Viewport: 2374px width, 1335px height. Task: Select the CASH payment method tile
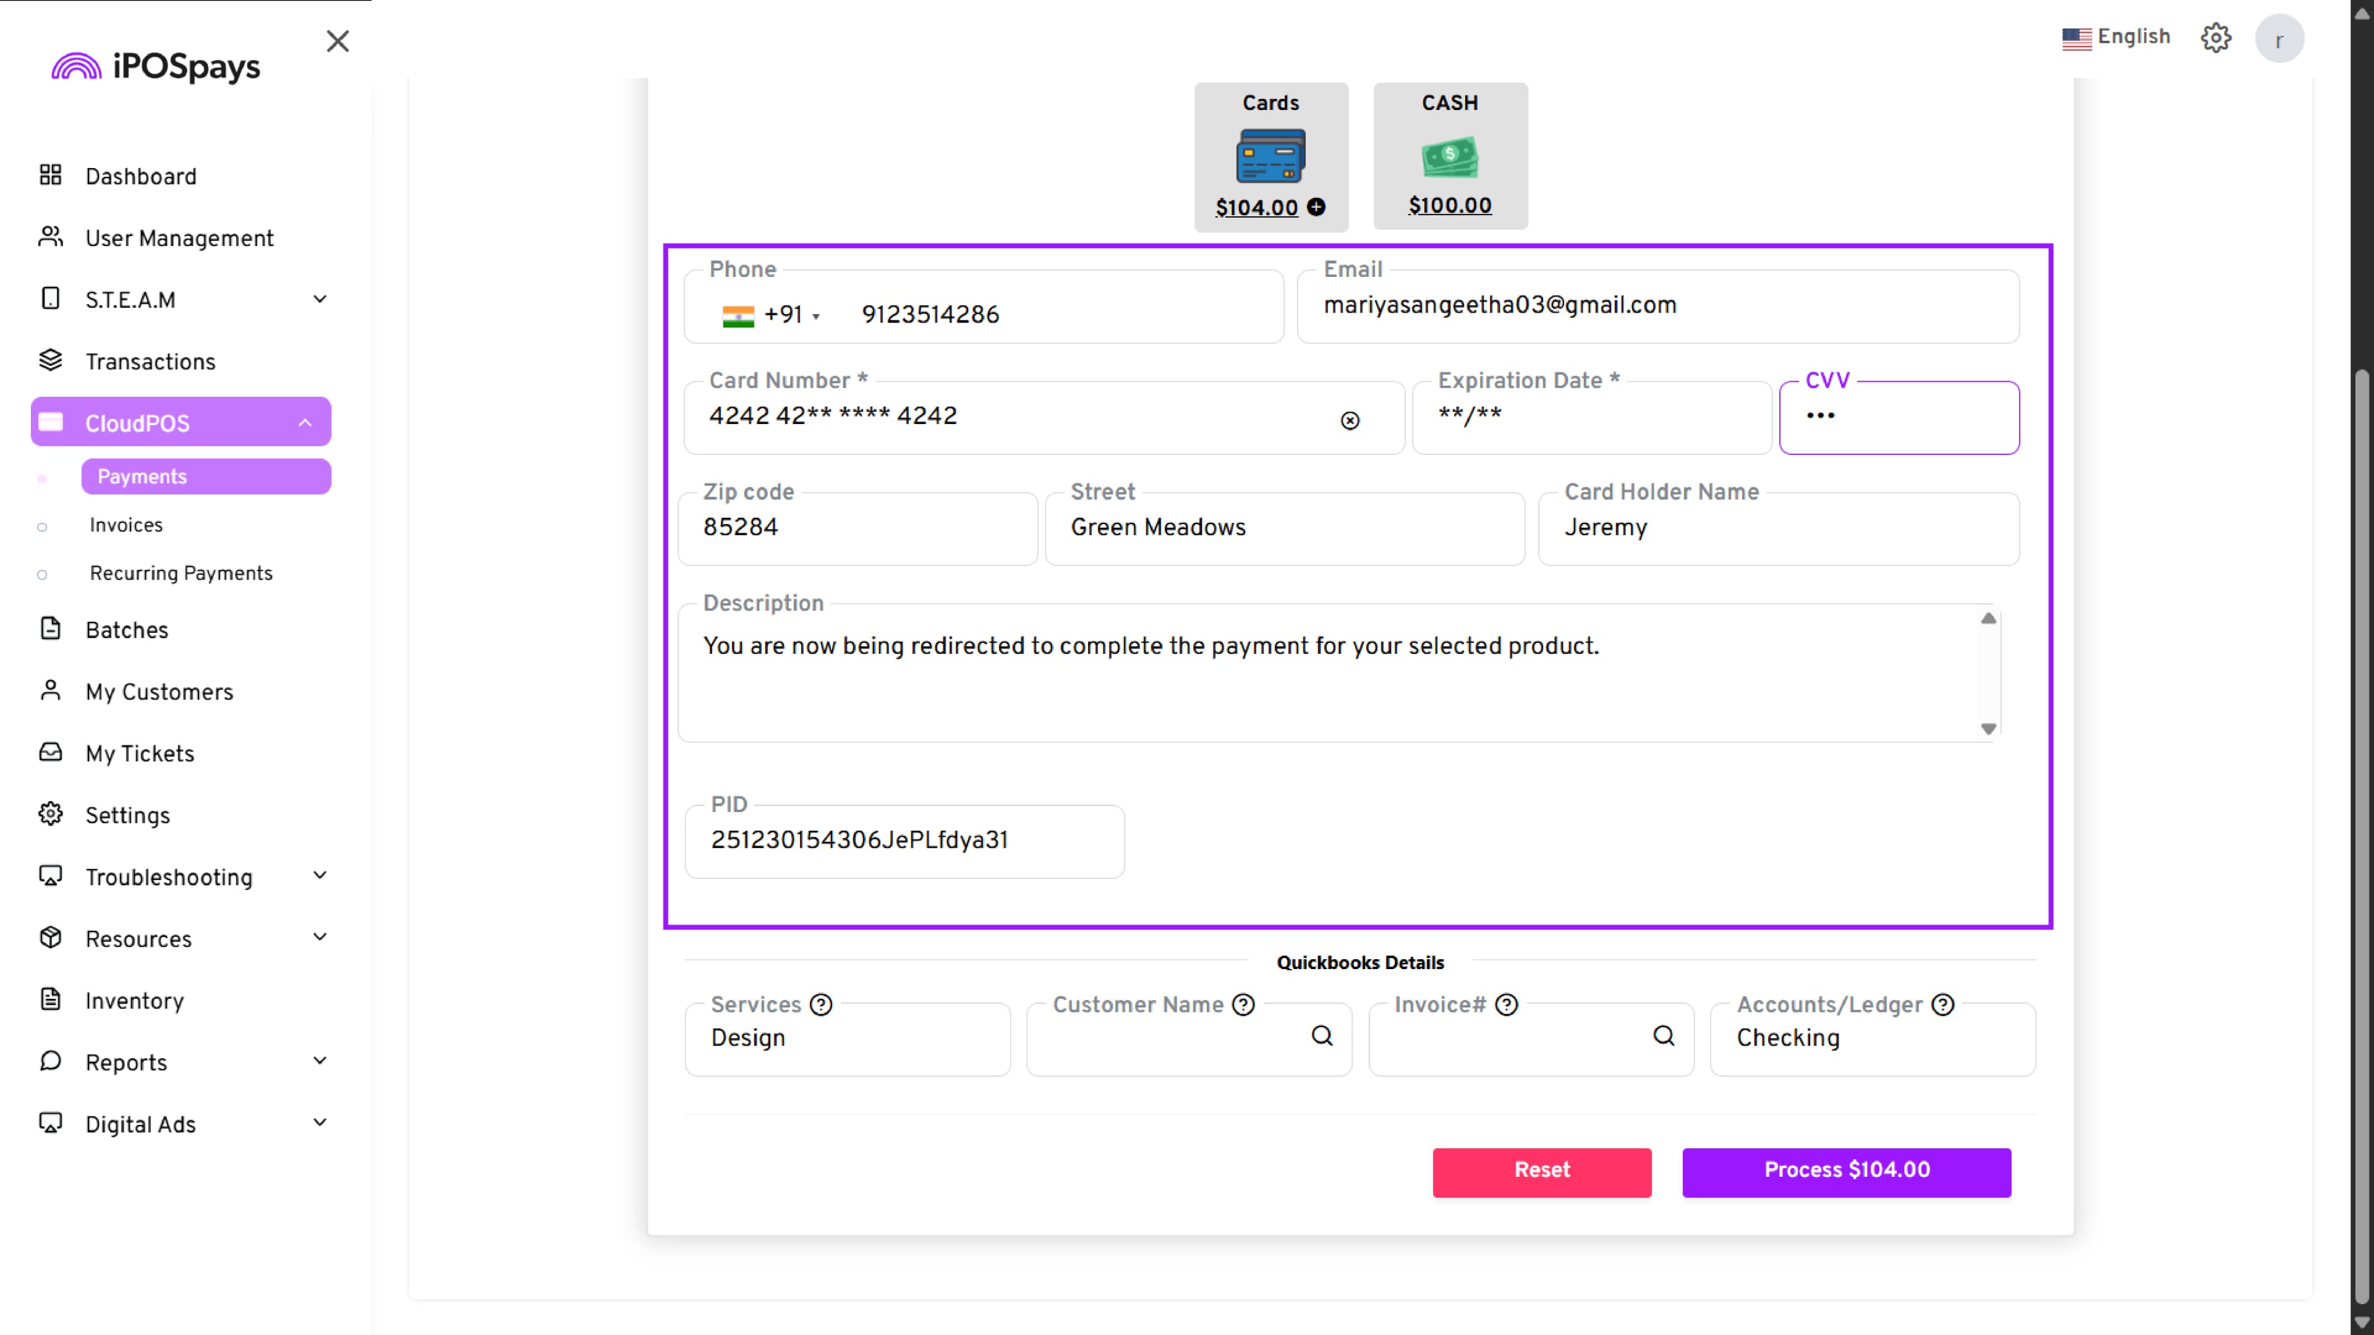click(1450, 156)
